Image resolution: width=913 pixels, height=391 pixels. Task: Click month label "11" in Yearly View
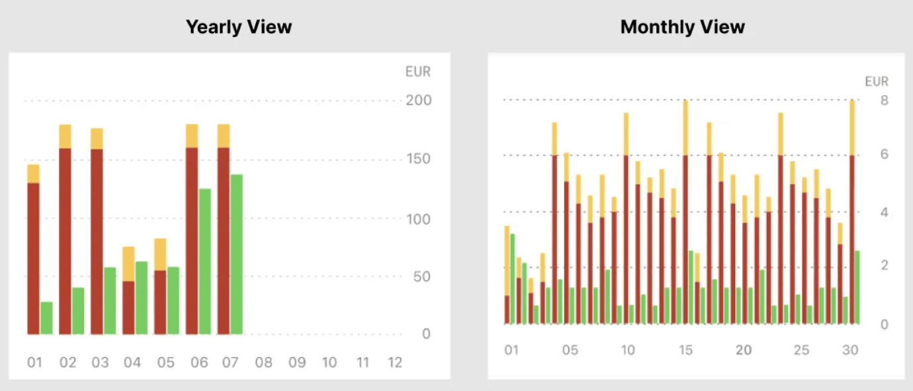click(362, 363)
